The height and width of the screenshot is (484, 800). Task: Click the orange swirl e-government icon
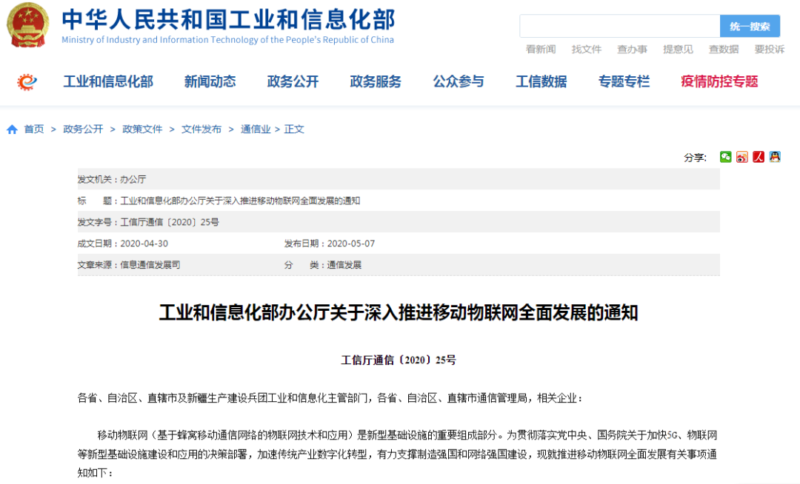coord(27,81)
